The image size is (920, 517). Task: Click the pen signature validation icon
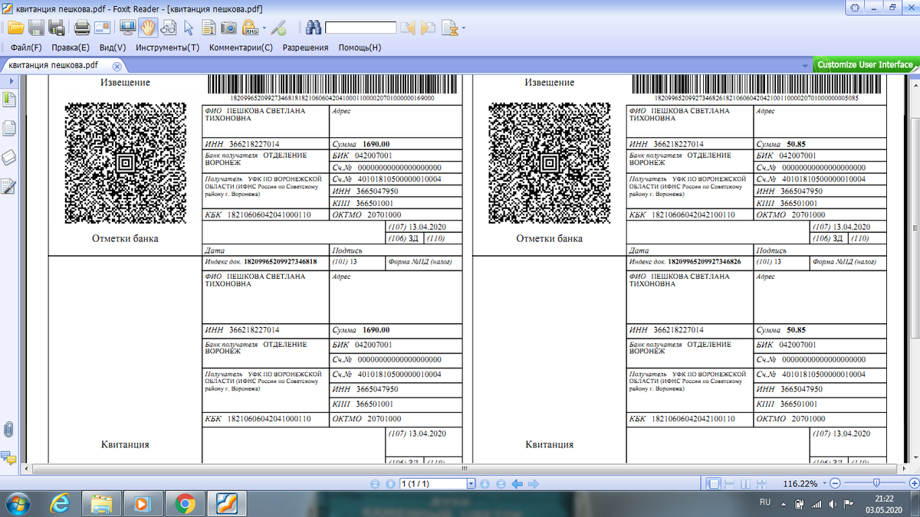coord(279,28)
